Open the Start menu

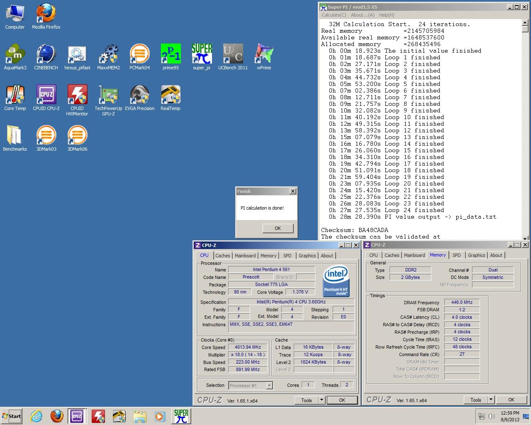click(12, 416)
